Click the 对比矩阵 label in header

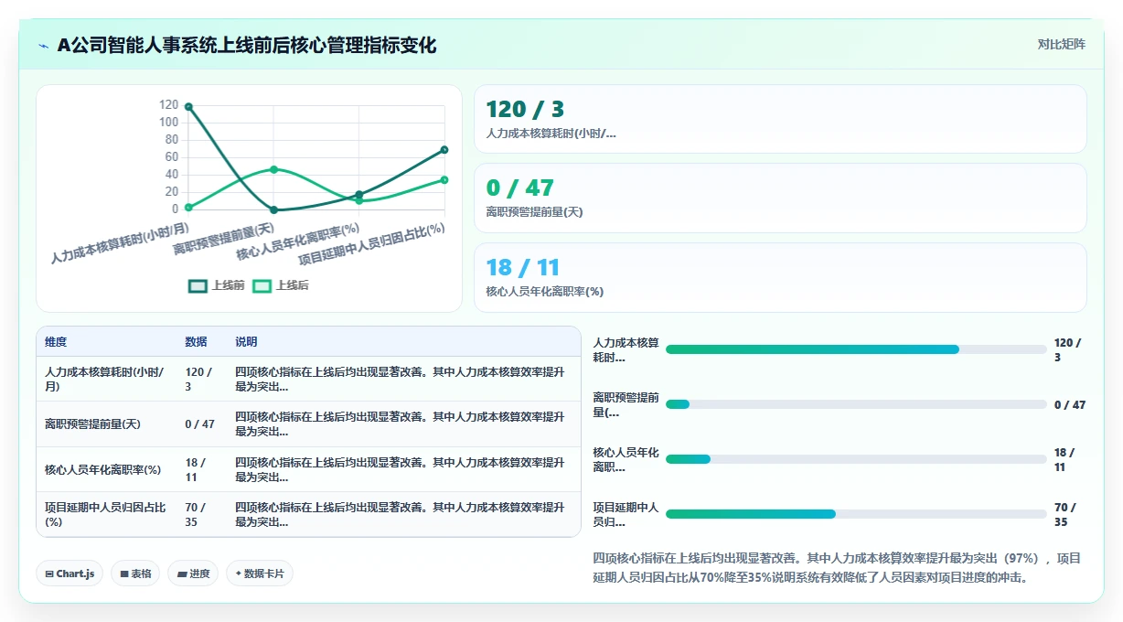pyautogui.click(x=1061, y=44)
